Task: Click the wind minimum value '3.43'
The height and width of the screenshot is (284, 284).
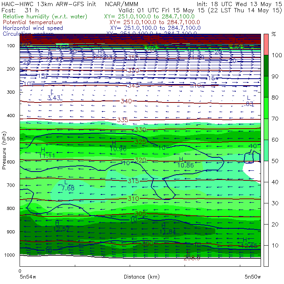Action: (54, 98)
